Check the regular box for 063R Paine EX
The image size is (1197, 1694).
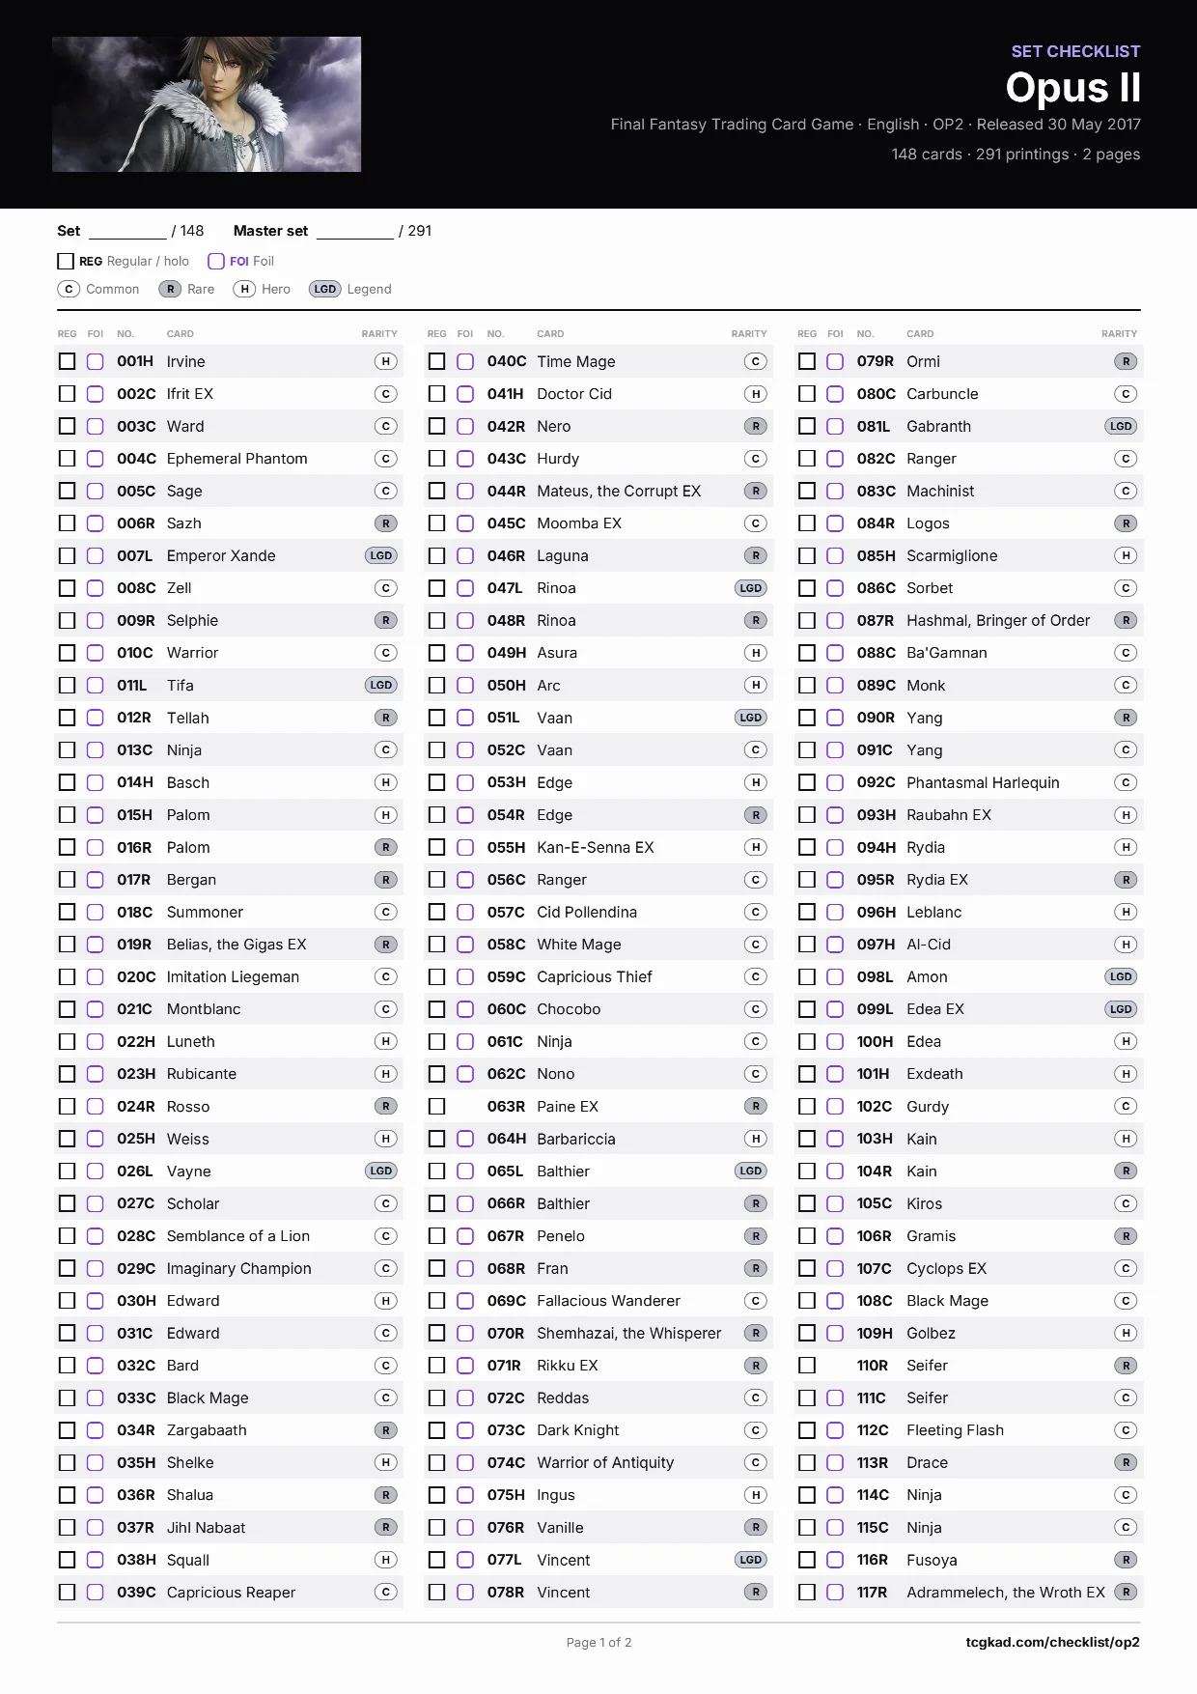click(437, 1106)
